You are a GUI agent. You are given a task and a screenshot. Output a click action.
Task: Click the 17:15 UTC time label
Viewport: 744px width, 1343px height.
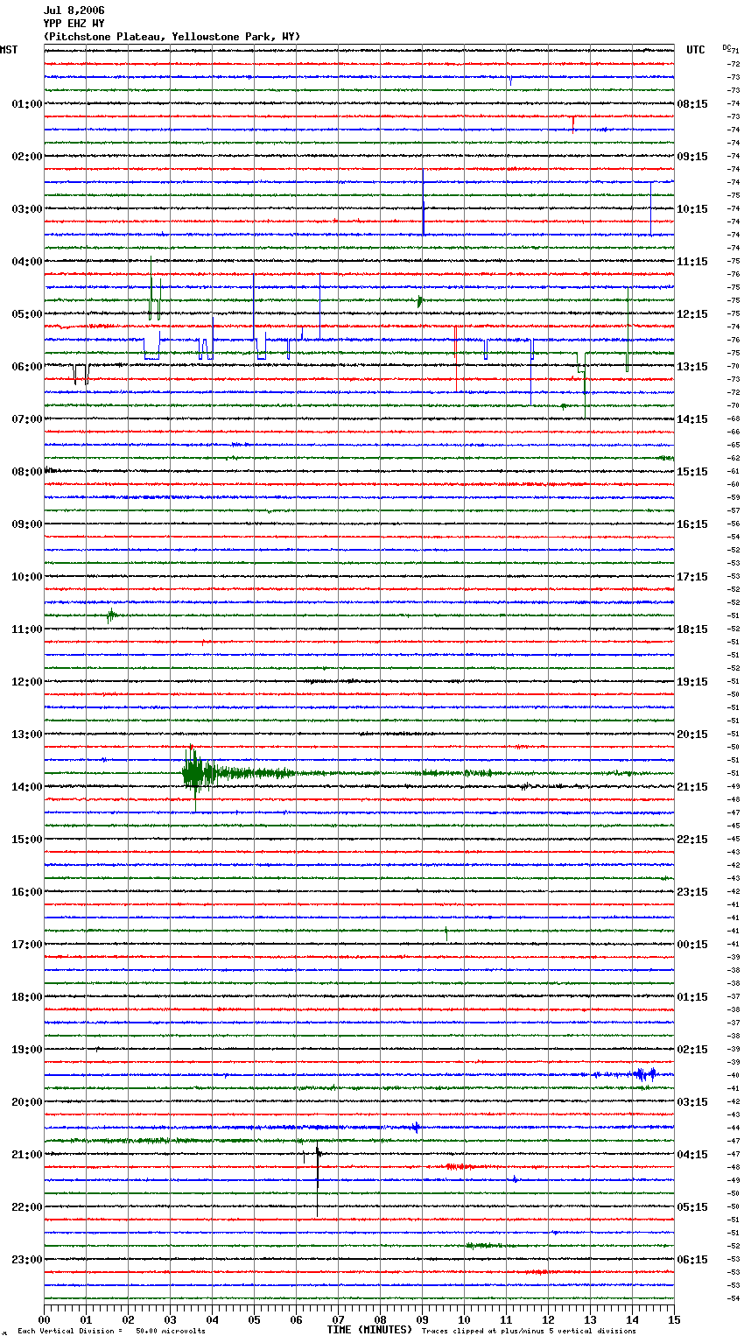coord(692,577)
